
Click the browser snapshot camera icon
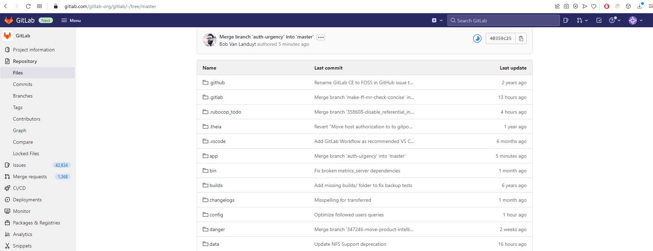pyautogui.click(x=566, y=6)
